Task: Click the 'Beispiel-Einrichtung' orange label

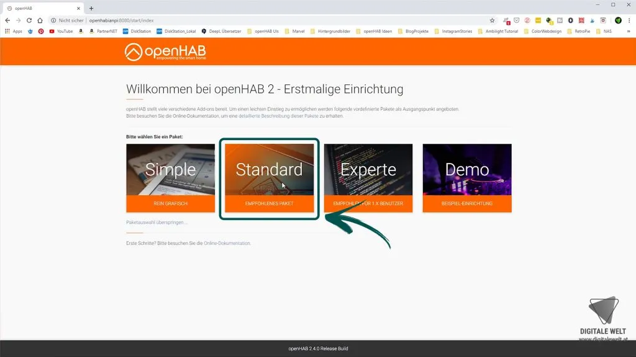Action: pos(467,203)
